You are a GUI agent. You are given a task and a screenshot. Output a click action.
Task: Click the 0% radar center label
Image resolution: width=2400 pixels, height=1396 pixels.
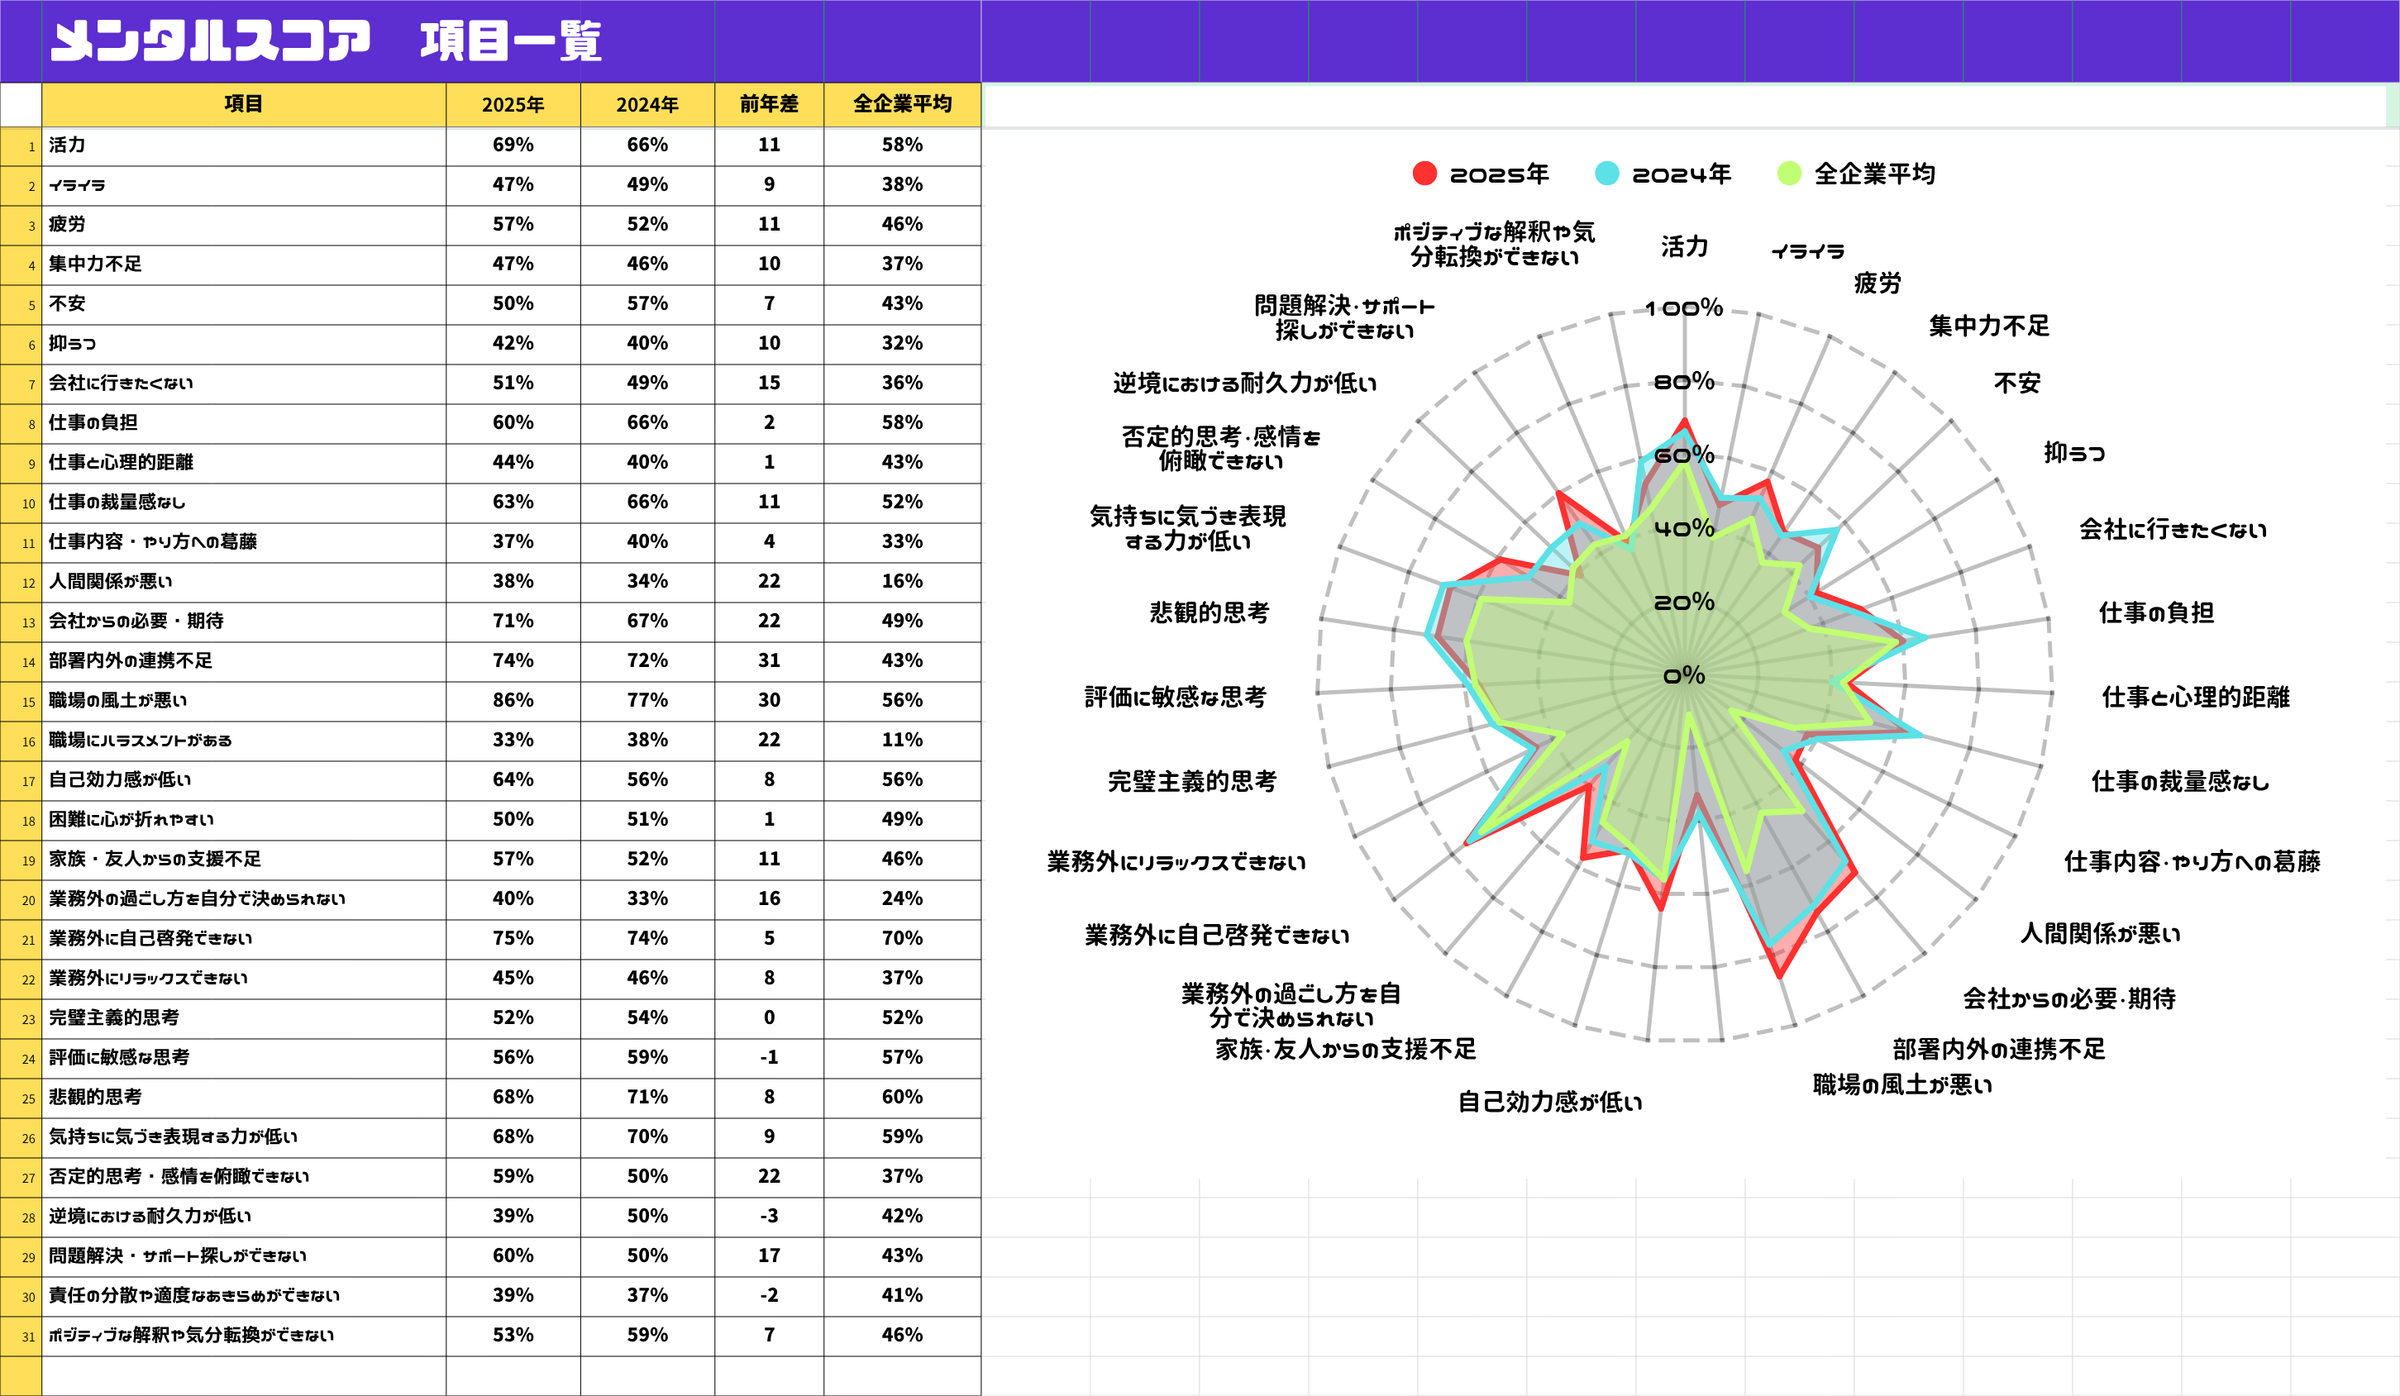point(1684,676)
